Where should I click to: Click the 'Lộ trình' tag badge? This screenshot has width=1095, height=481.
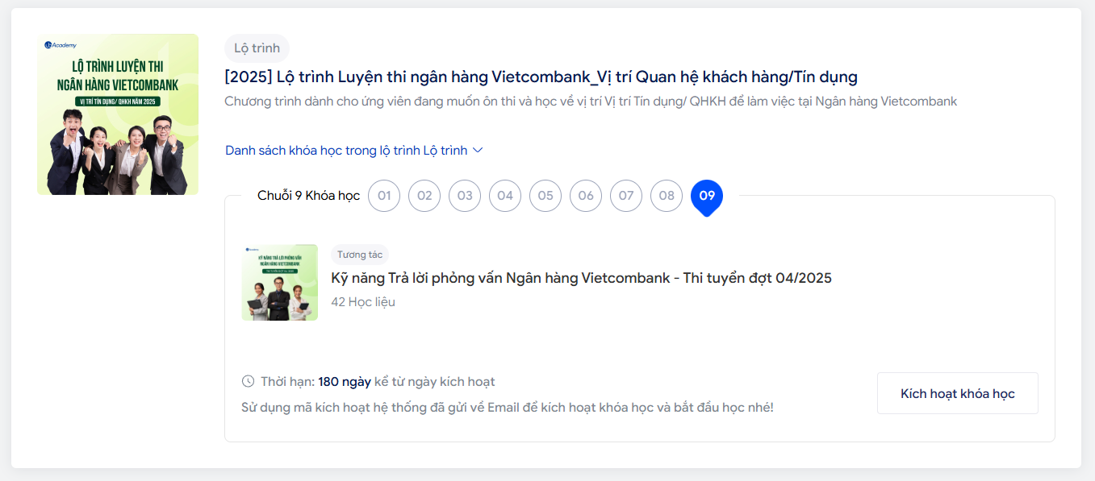(257, 48)
